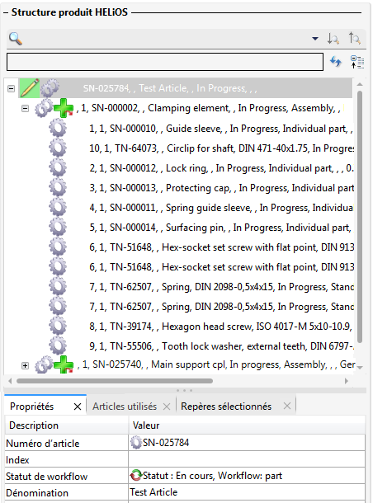Click the collapse tree structure icon
The height and width of the screenshot is (503, 373).
click(357, 62)
